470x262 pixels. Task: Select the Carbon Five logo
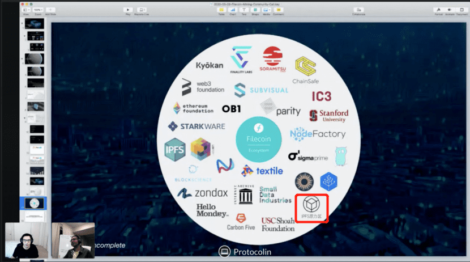click(241, 222)
